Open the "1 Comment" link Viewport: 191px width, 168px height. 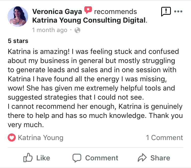[164, 138]
